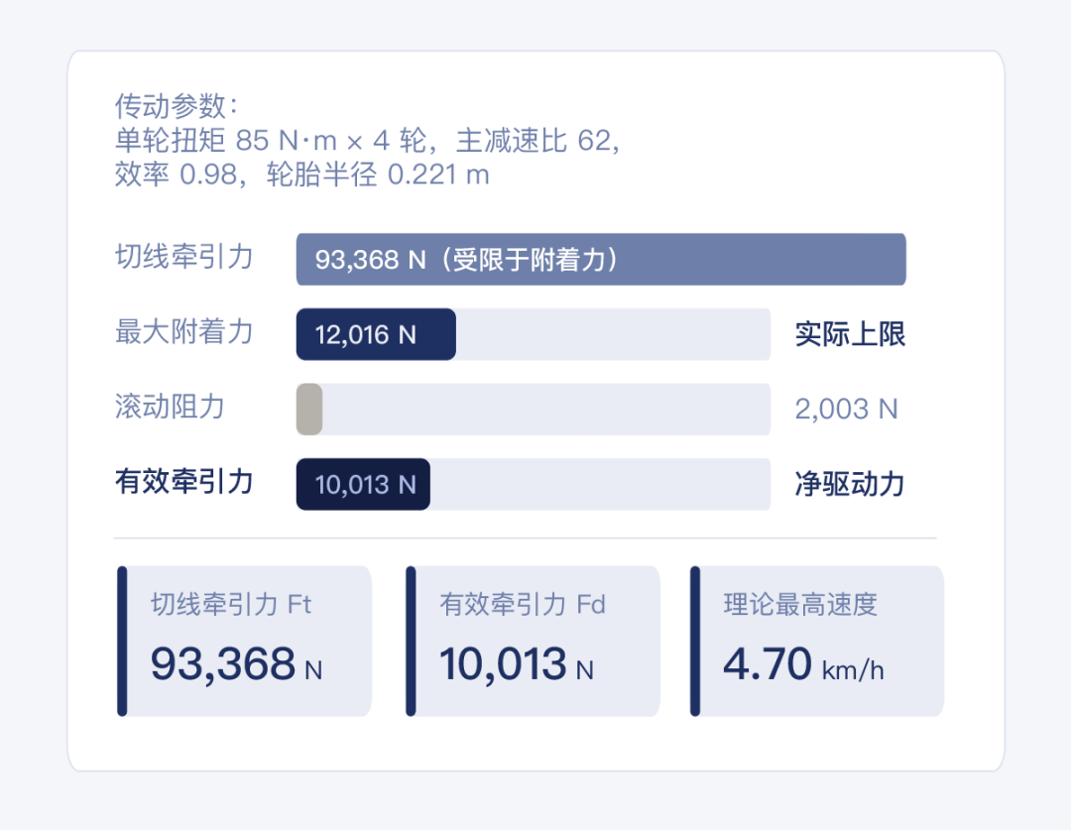Viewport: 1071px width, 830px height.
Task: Click the 93,368 N（受限于附着力）bar
Action: tap(601, 260)
